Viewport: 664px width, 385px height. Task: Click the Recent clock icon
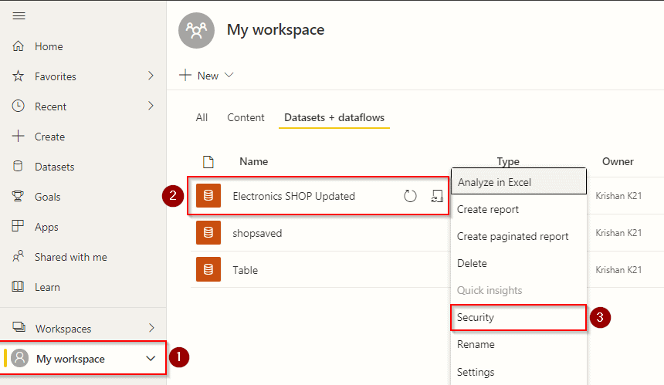pyautogui.click(x=19, y=106)
